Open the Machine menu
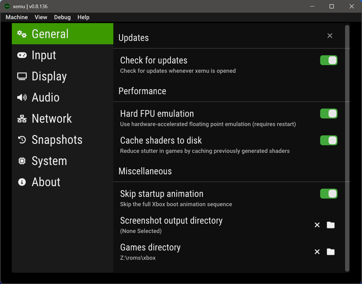Image resolution: width=362 pixels, height=284 pixels. (x=17, y=17)
